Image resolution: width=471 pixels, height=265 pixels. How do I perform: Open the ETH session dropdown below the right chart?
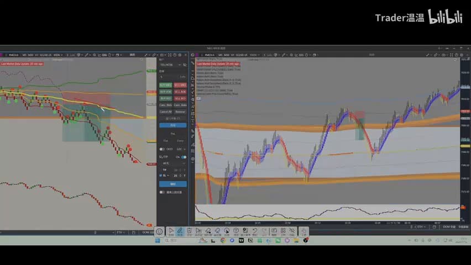421,227
